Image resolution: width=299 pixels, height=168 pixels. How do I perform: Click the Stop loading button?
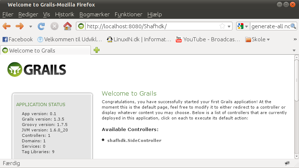54,26
